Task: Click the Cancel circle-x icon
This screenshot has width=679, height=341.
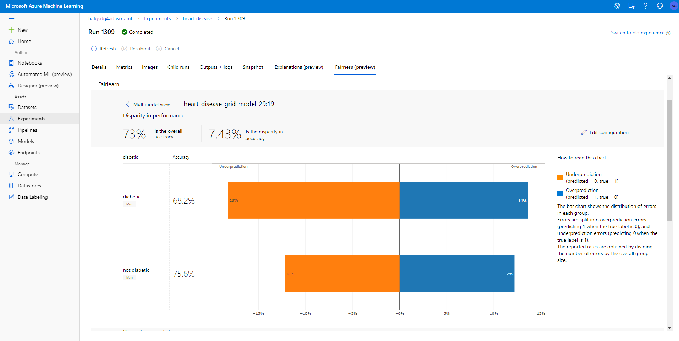Action: click(x=159, y=49)
